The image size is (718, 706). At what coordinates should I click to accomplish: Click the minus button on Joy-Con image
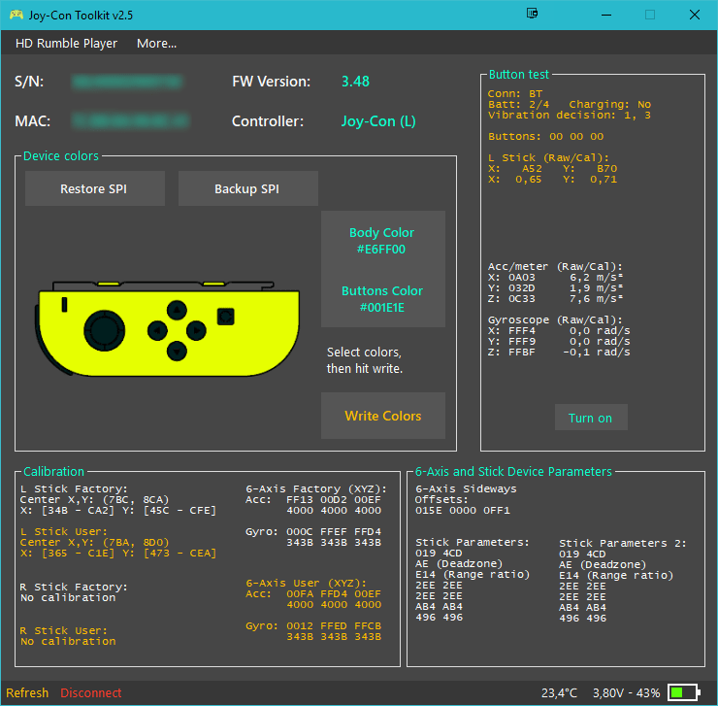tap(65, 305)
